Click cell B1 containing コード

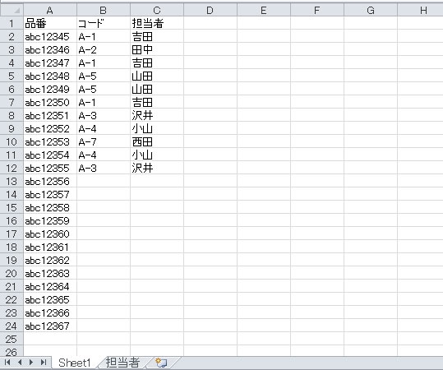point(104,23)
